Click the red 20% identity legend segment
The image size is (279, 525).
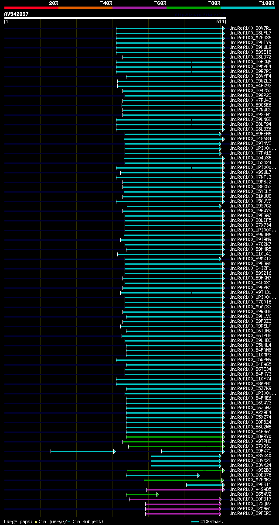pos(31,8)
